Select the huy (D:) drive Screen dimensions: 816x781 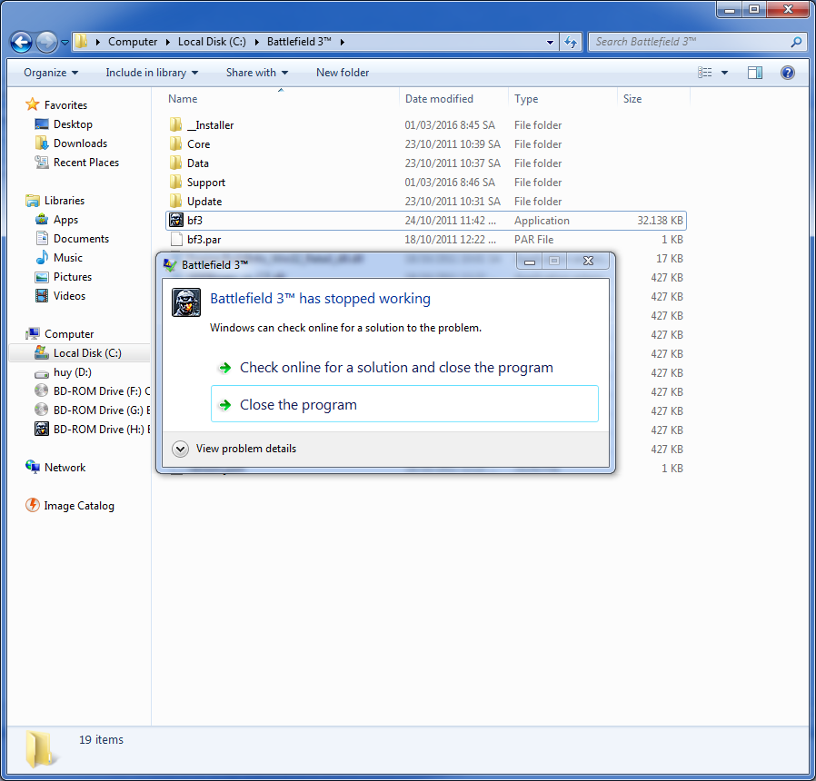coord(73,372)
